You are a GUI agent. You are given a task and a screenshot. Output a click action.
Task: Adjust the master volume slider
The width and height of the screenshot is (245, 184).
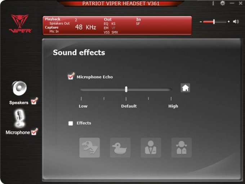(x=215, y=22)
